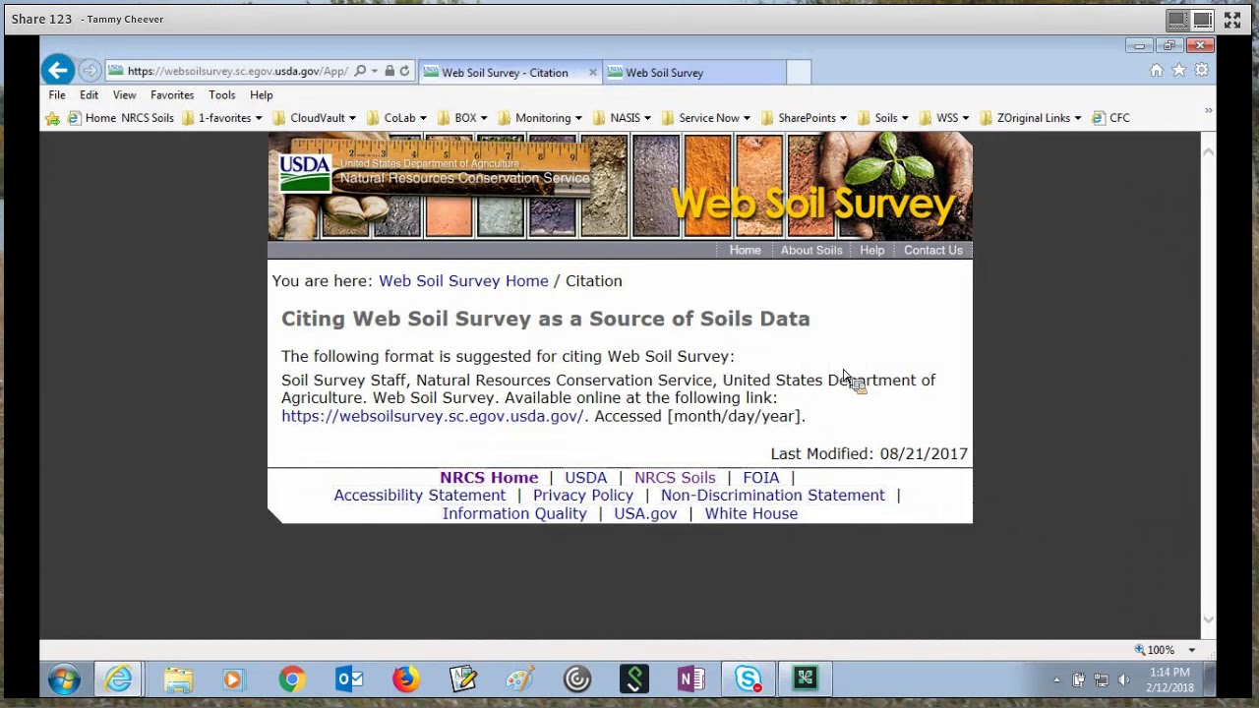Select the Web Soil Survey - Citation tab

tap(504, 73)
